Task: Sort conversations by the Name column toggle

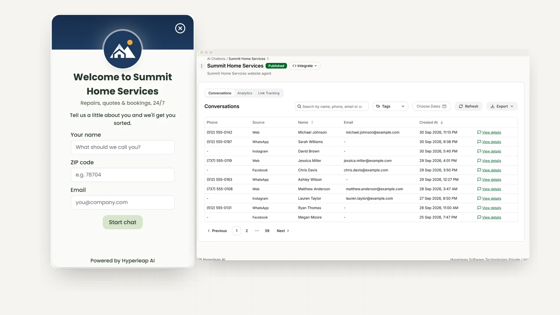Action: click(312, 122)
